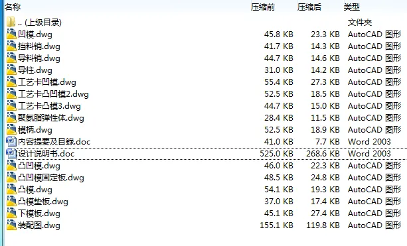Screen dimensions: 407x246
Task: Select the file name 设计说明书.doc
Action: 46,154
